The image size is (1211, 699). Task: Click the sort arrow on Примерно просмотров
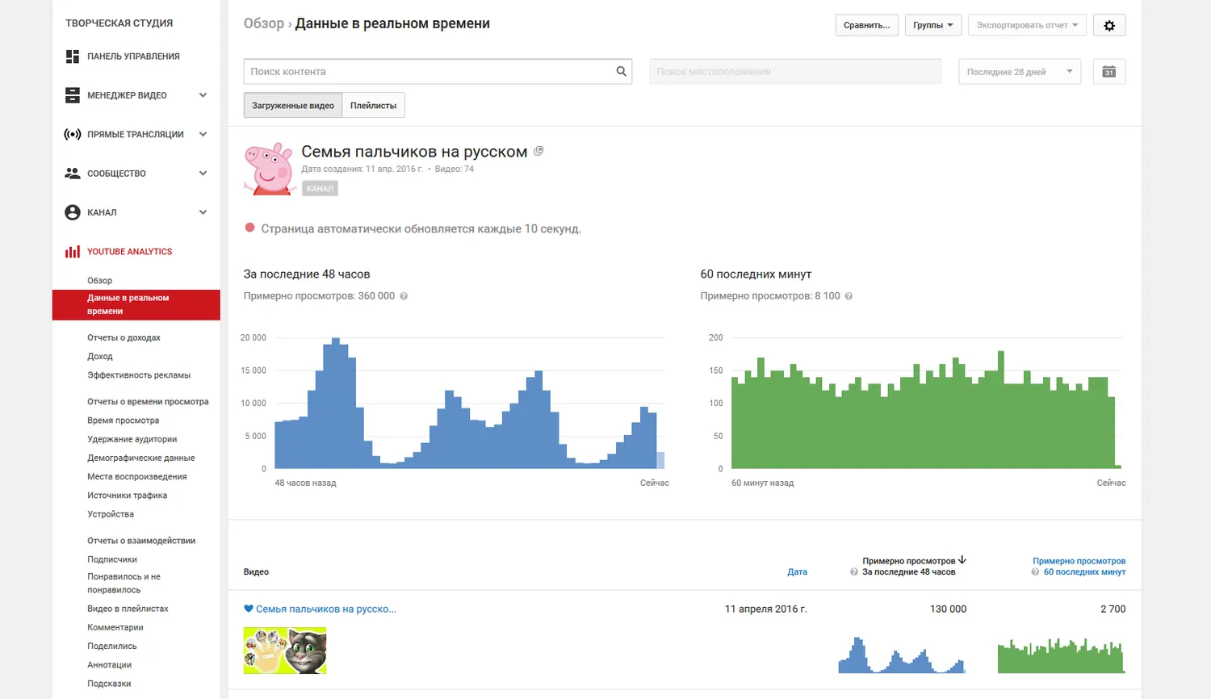point(962,560)
